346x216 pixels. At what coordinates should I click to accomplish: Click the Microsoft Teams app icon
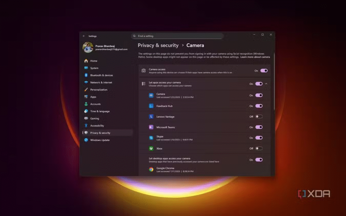tap(151, 127)
